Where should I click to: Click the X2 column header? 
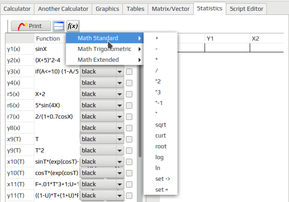click(267, 38)
